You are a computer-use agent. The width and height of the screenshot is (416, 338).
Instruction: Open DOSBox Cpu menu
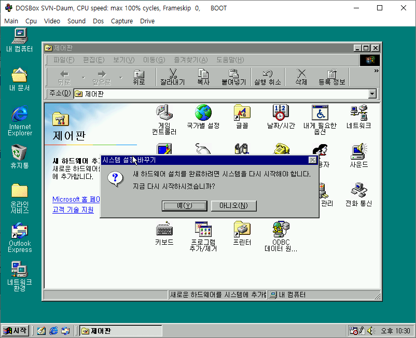31,21
